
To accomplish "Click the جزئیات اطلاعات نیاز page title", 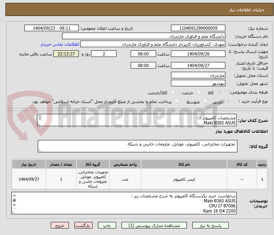I will [246, 10].
